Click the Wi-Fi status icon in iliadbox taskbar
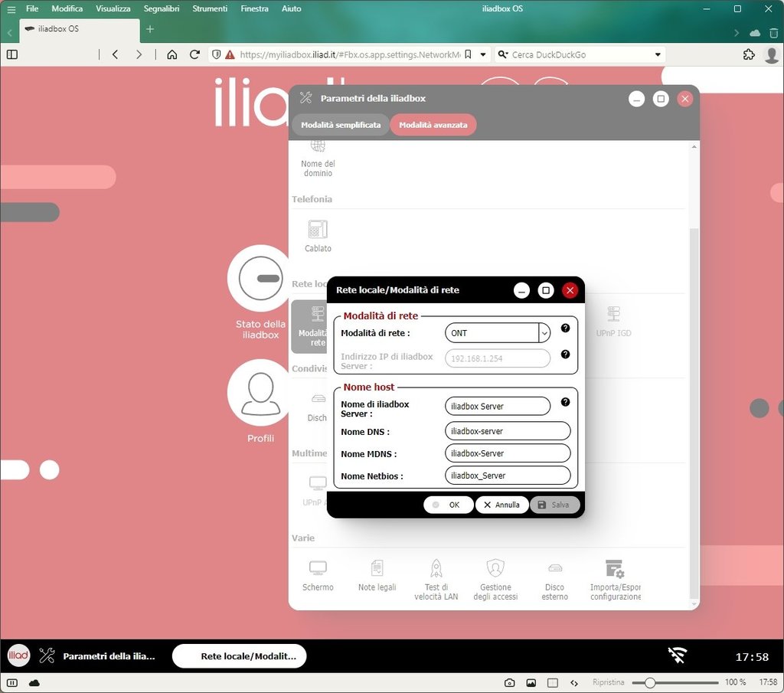The width and height of the screenshot is (784, 693). [x=678, y=655]
